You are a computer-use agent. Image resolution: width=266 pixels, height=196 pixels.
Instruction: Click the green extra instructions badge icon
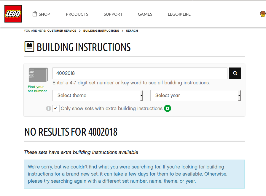[168, 108]
